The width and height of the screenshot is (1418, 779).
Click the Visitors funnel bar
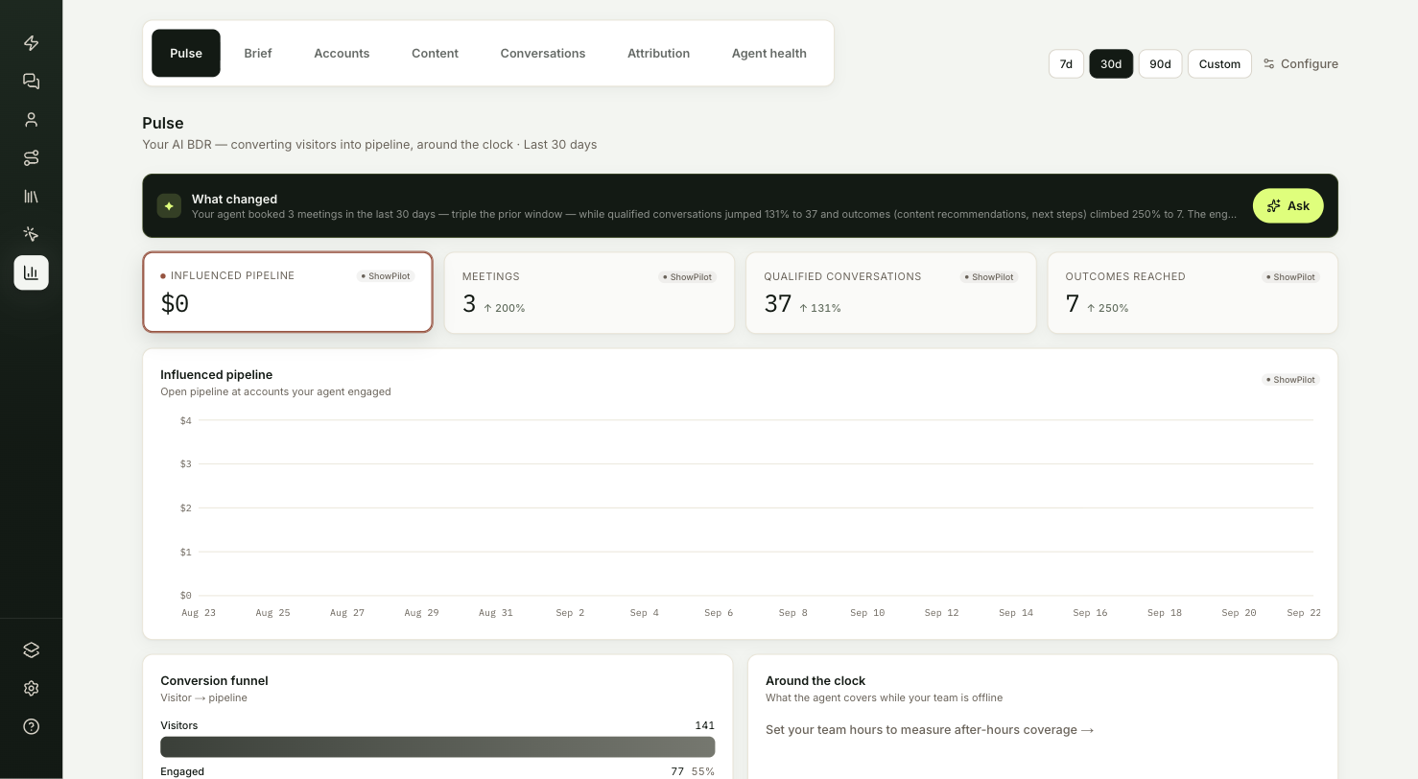coord(437,747)
